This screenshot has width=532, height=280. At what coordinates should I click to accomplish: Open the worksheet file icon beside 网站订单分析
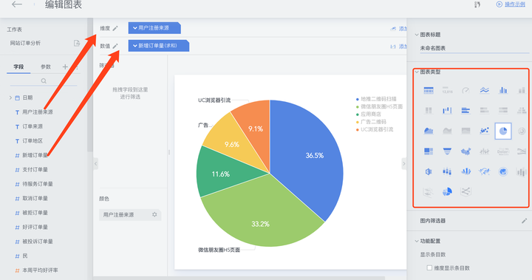(x=77, y=43)
